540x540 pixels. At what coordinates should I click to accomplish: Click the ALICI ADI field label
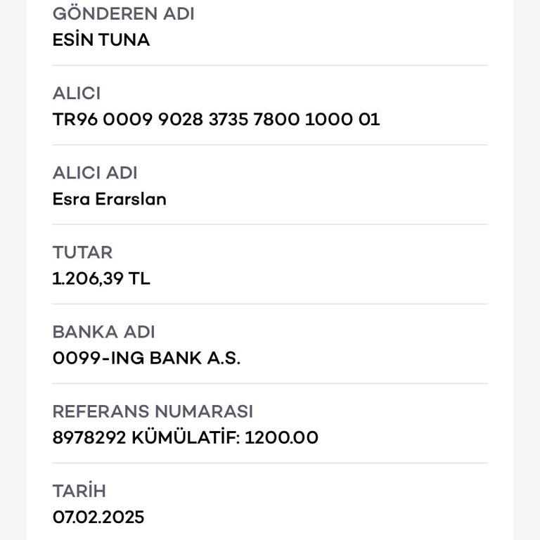(x=95, y=173)
